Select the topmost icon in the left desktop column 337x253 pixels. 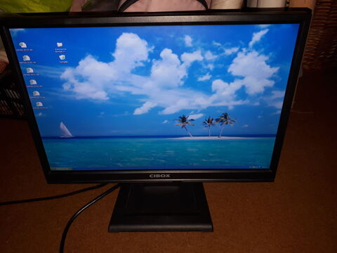click(x=22, y=45)
